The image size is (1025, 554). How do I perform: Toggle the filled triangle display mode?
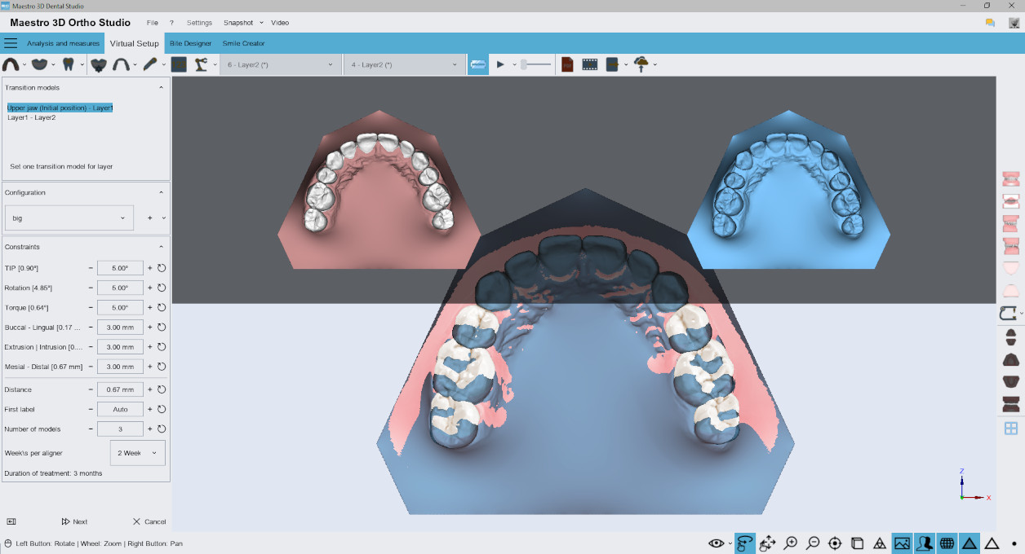970,543
